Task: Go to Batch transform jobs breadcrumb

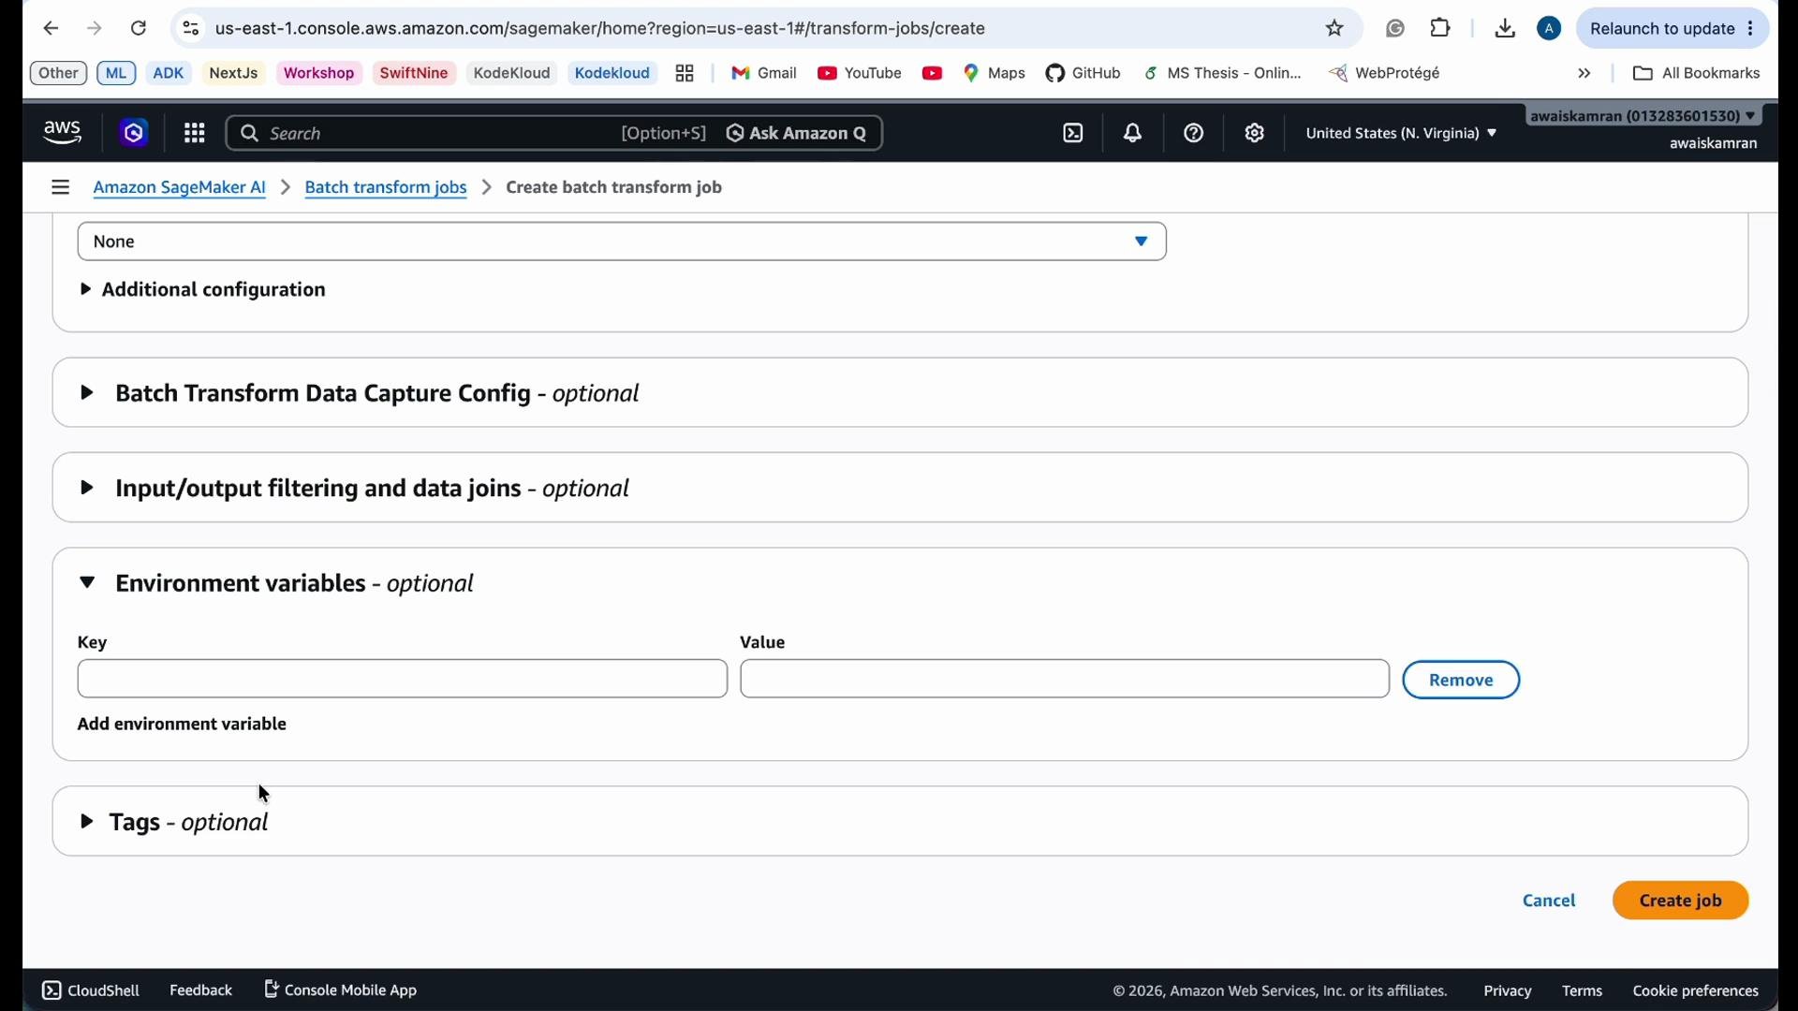Action: pyautogui.click(x=387, y=188)
